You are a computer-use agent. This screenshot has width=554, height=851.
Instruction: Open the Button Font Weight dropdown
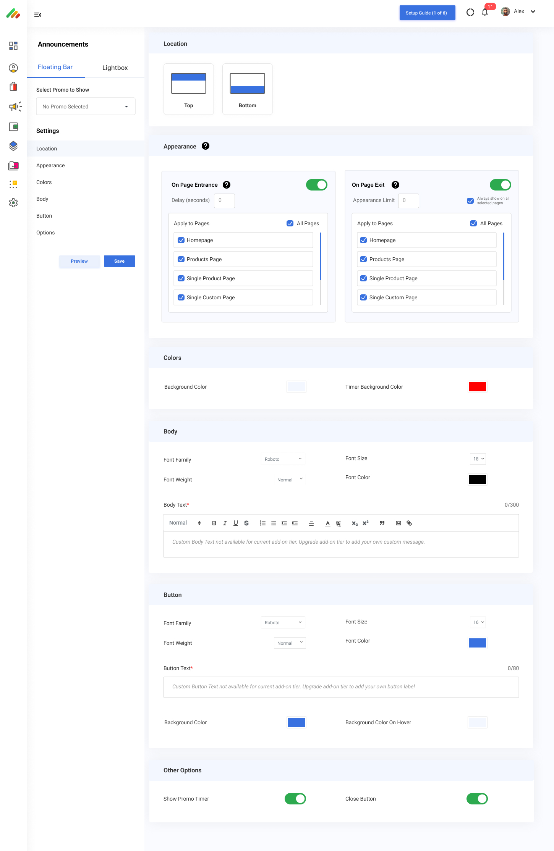click(290, 643)
